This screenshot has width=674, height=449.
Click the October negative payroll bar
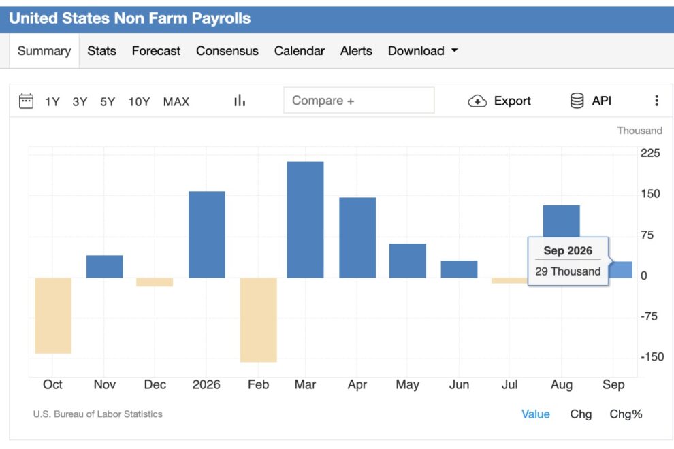point(53,316)
